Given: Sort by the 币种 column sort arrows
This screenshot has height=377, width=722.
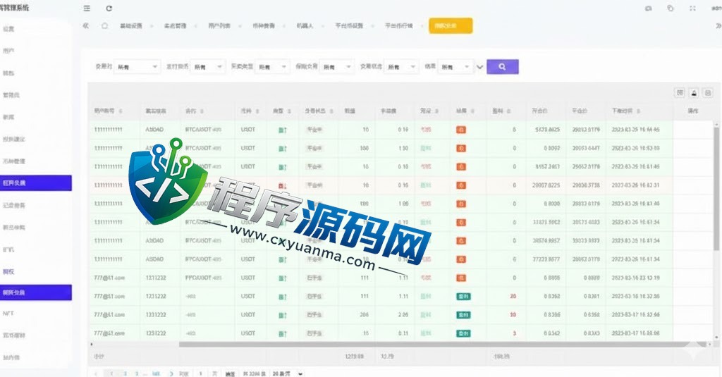Looking at the screenshot, I should click(257, 111).
